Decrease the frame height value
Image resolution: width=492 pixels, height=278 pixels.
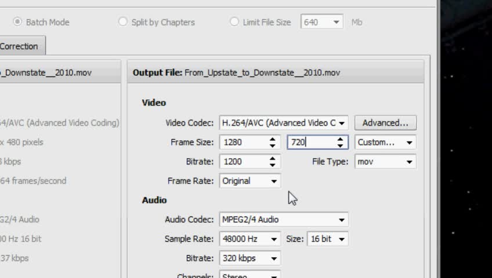point(340,145)
